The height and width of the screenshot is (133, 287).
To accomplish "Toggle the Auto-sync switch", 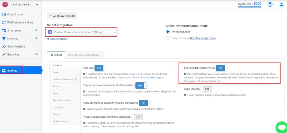I will point(100,68).
